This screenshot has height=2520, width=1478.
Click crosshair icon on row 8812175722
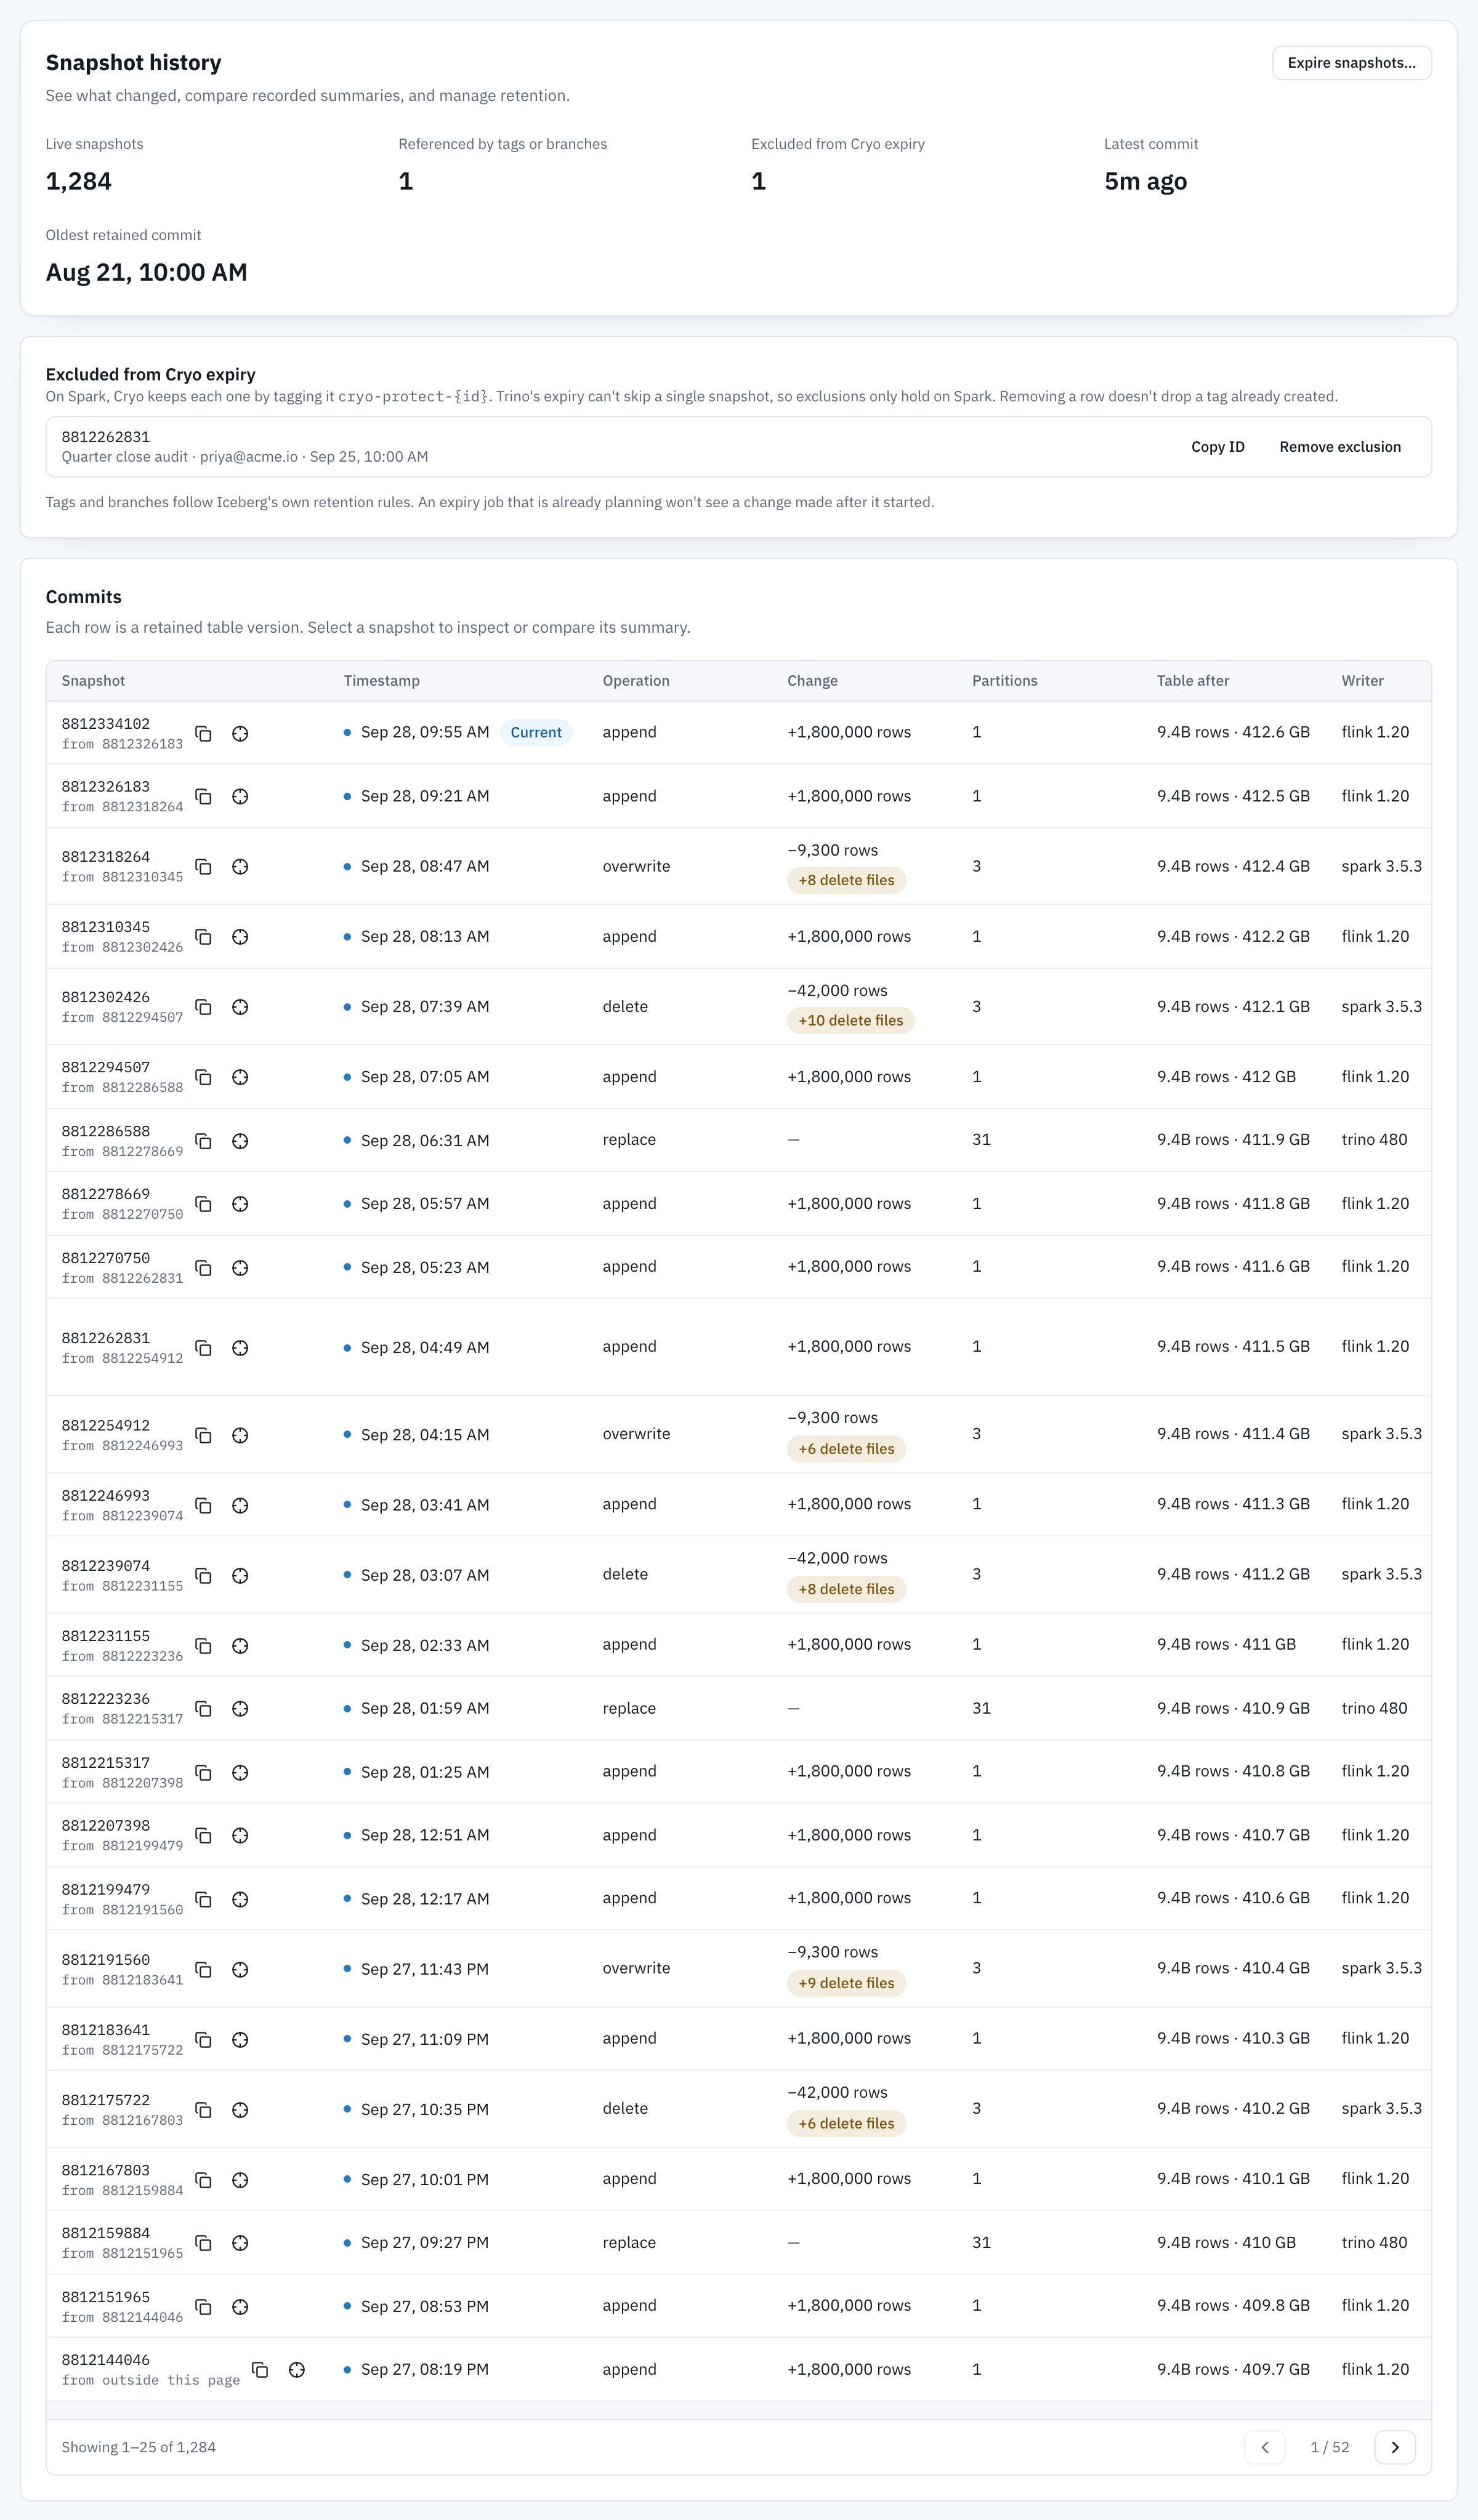coord(240,2109)
